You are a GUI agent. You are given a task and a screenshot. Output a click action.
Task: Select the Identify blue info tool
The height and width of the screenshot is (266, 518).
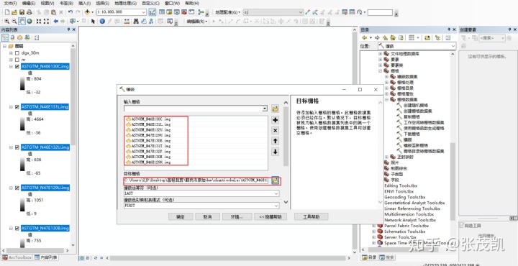(x=102, y=21)
